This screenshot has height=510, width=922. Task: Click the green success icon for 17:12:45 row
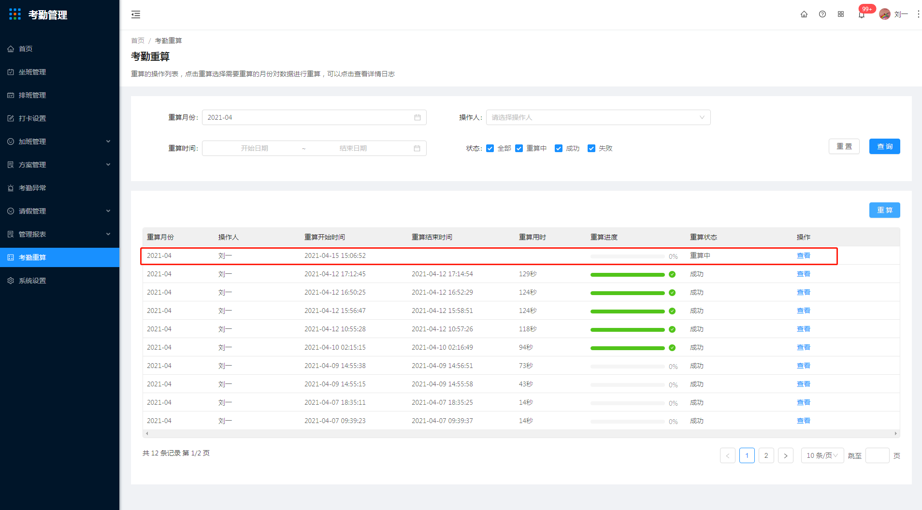(x=672, y=274)
